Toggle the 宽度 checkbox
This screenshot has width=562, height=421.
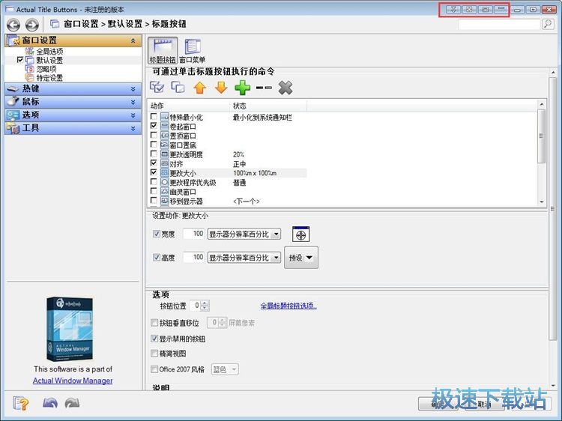tap(157, 234)
